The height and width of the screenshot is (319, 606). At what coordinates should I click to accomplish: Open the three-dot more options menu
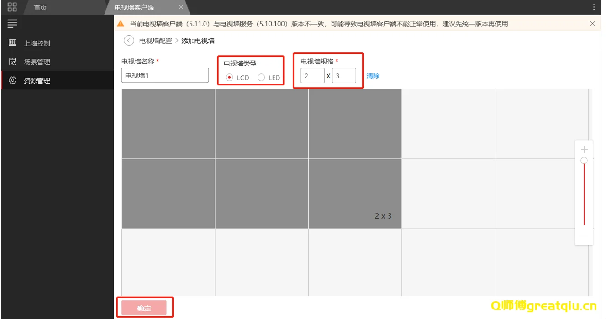[x=594, y=7]
